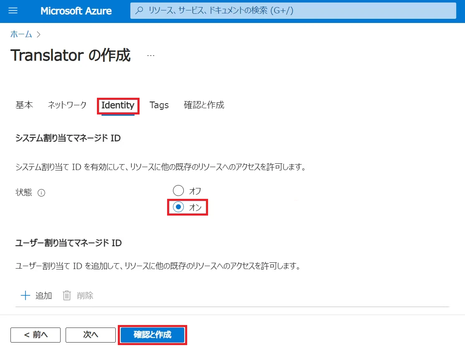Go to Microsoft Azure home logo
Viewport: 465px width, 348px height.
(x=76, y=11)
